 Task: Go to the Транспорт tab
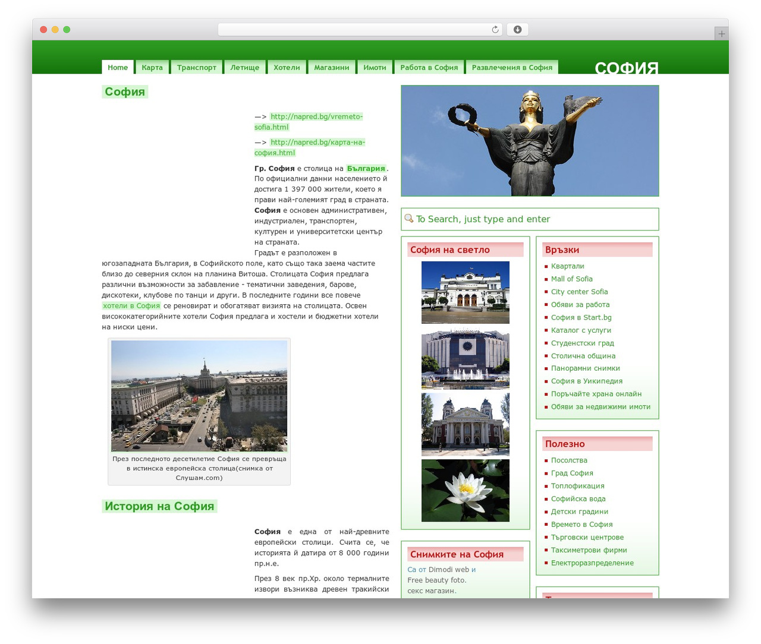pos(196,67)
